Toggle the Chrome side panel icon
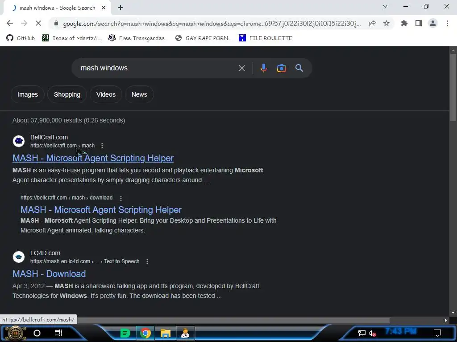This screenshot has height=342, width=457. pyautogui.click(x=419, y=23)
